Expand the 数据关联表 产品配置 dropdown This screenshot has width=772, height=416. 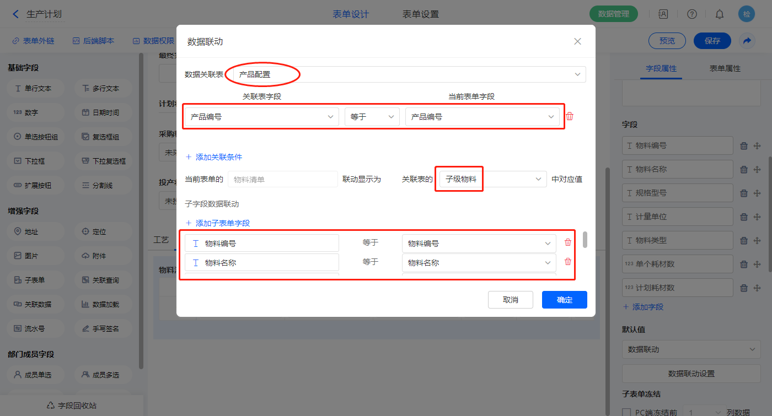click(x=409, y=74)
